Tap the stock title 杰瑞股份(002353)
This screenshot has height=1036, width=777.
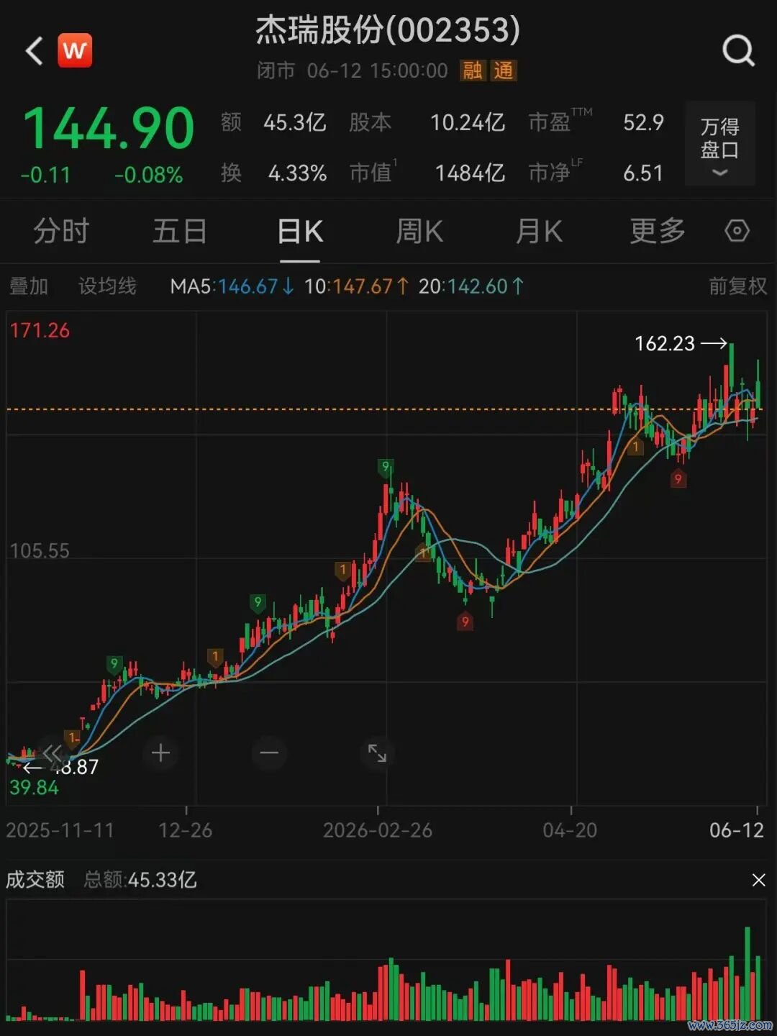388,30
